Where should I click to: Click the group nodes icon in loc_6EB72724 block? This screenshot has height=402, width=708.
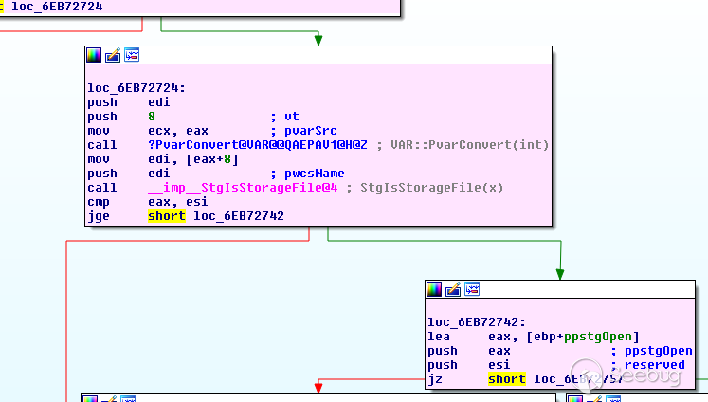pyautogui.click(x=132, y=55)
